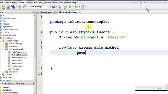The height and width of the screenshot is (94, 168).
Task: Click the browser globe icon
Action: coord(54,7)
